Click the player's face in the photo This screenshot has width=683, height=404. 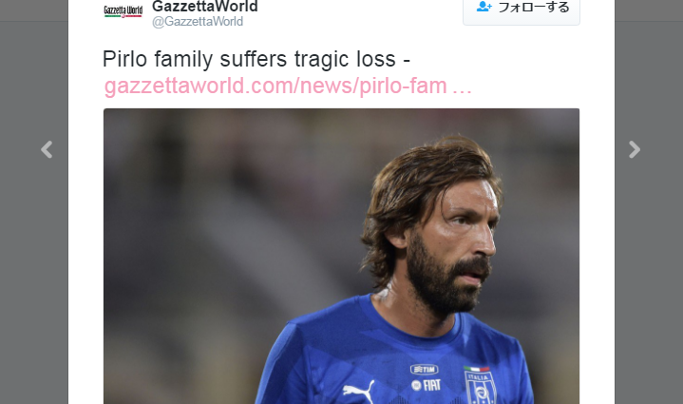point(453,244)
